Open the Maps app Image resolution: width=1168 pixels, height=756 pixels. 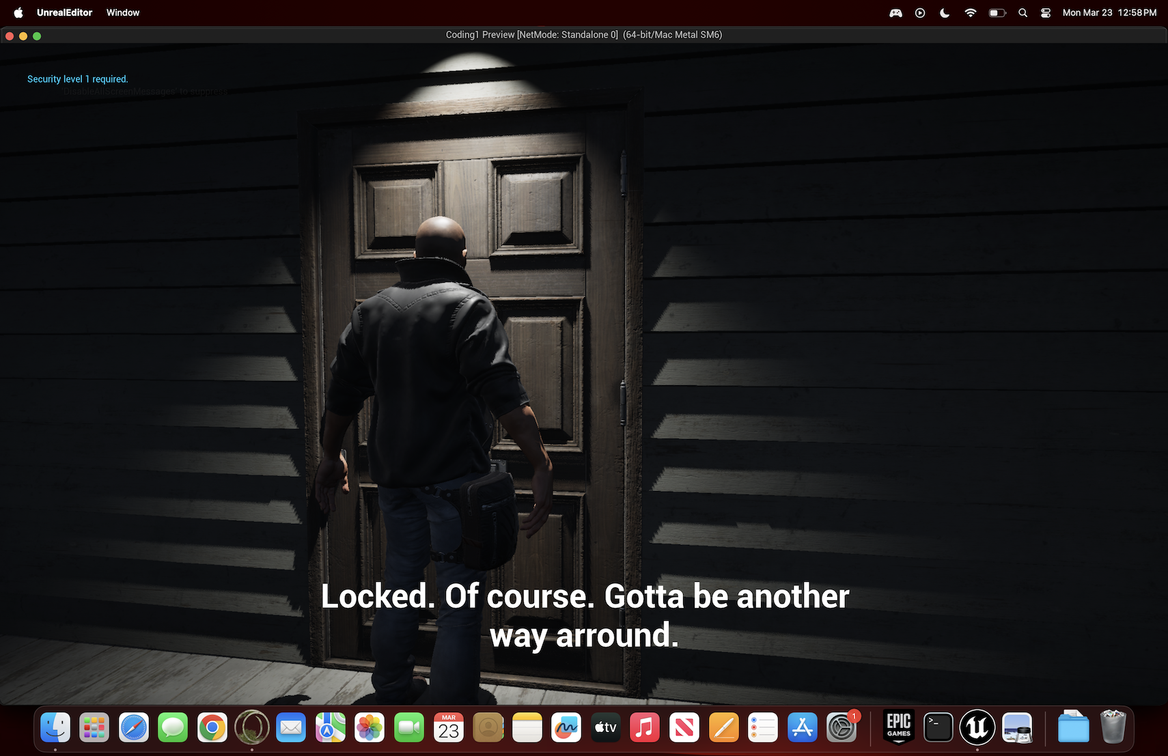point(331,728)
